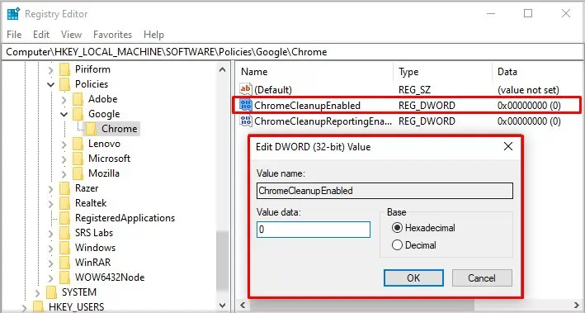Click the WOW6432Node folder icon
Screen dimensions: 585x313
point(65,277)
